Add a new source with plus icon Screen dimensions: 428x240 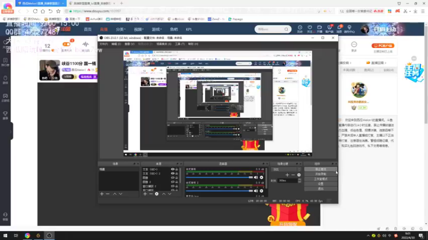click(x=145, y=194)
